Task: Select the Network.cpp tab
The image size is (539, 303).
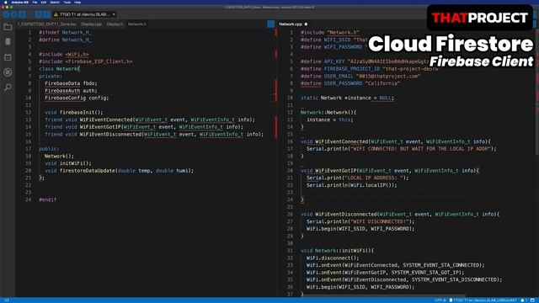Action: [291, 24]
